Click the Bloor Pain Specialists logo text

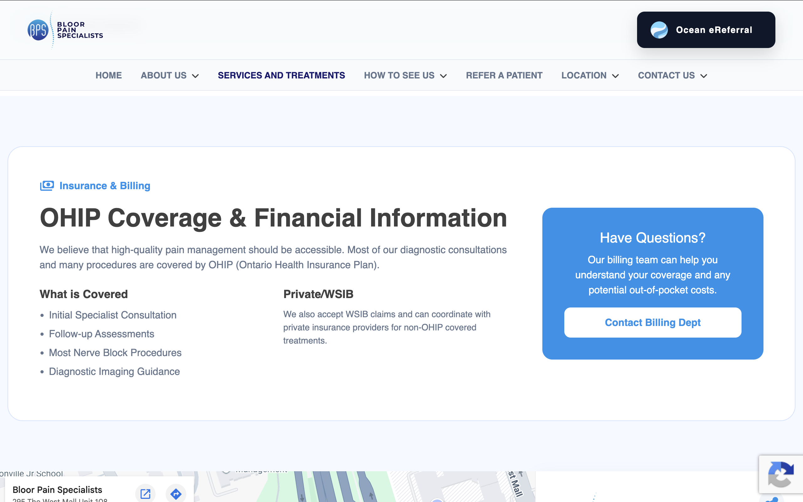coord(80,30)
